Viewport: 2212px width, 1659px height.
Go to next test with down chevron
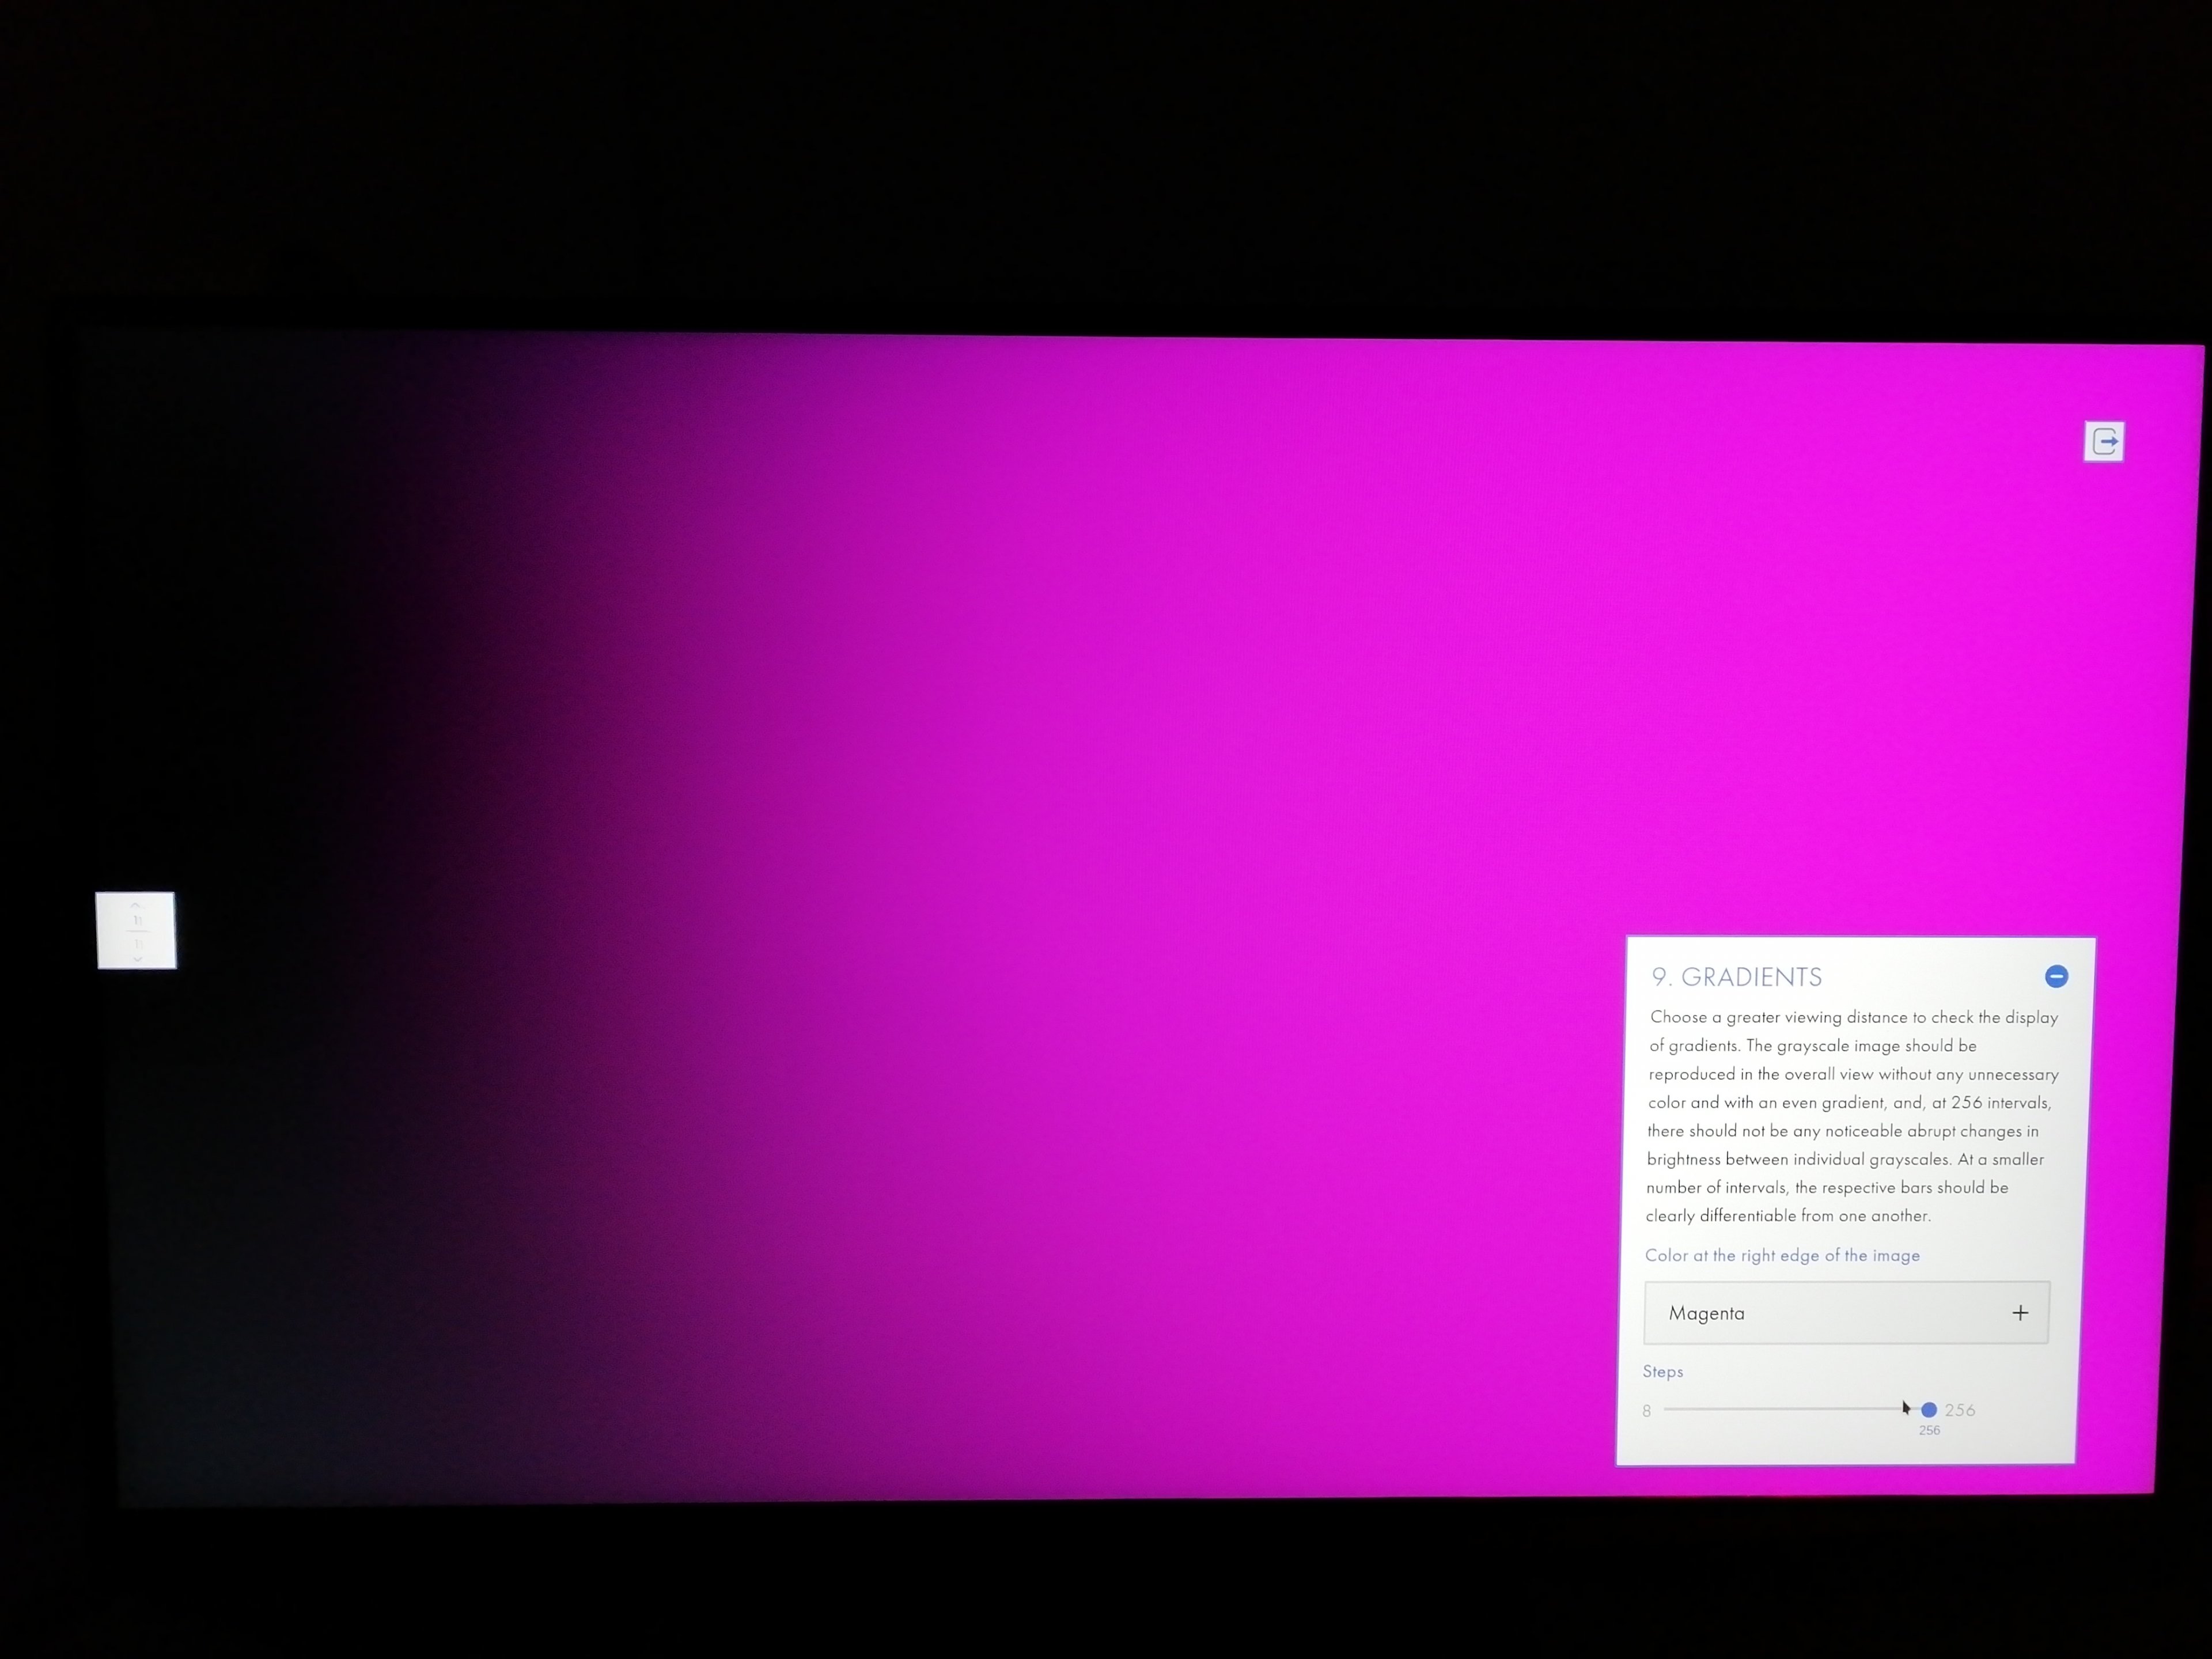point(138,959)
